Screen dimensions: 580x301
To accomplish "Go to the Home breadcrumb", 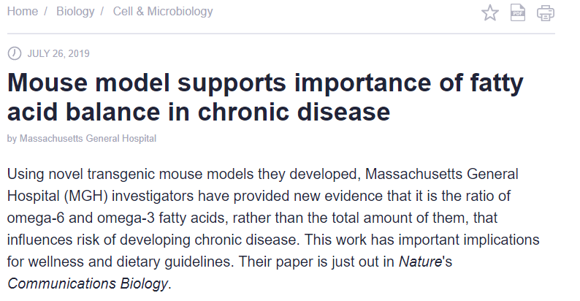I will pyautogui.click(x=23, y=12).
